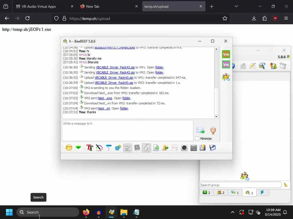The image size is (293, 219).
Task: Open the Windows Start menu
Action: 9,212
